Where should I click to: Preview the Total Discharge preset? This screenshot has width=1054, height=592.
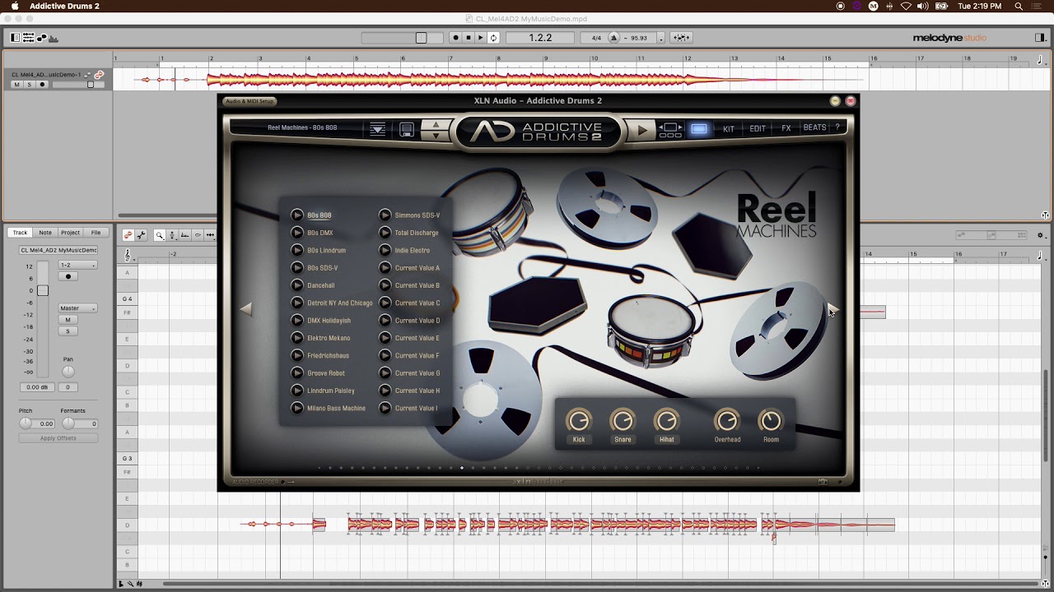point(385,233)
